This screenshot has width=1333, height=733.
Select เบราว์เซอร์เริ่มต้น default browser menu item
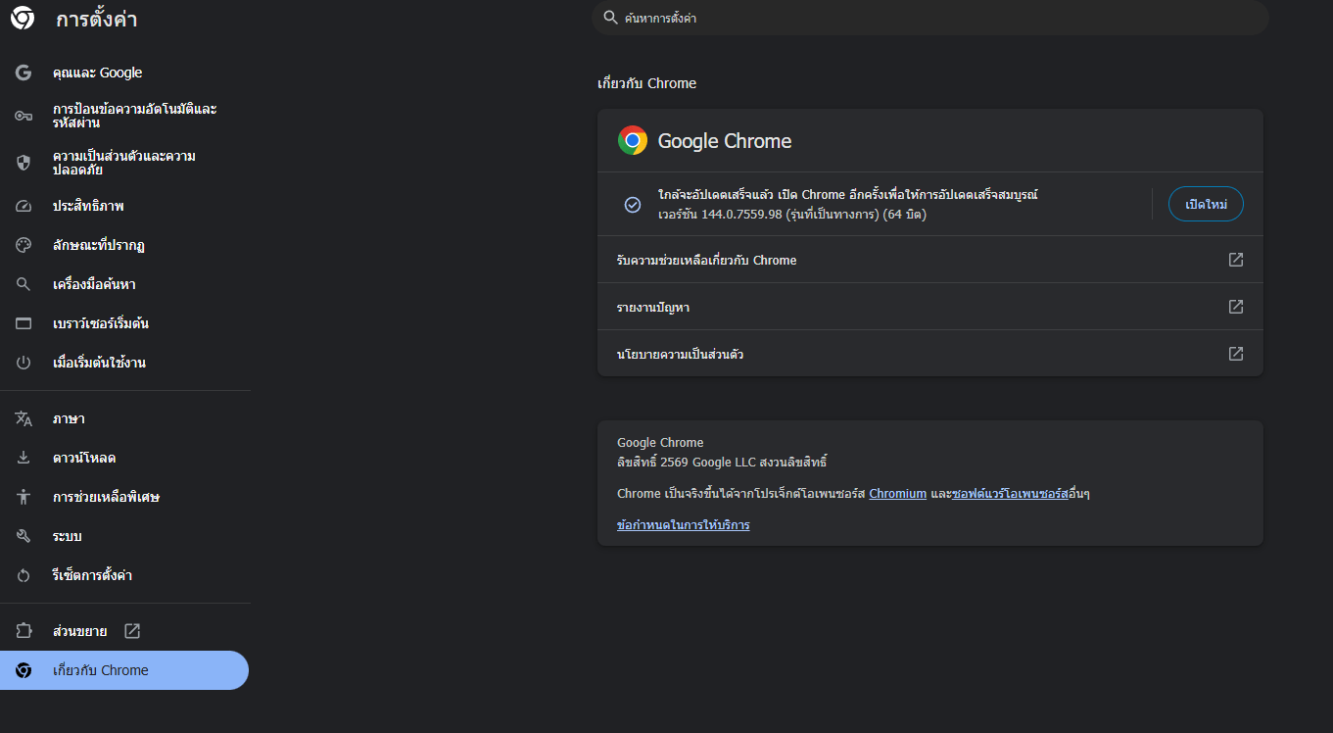point(100,323)
